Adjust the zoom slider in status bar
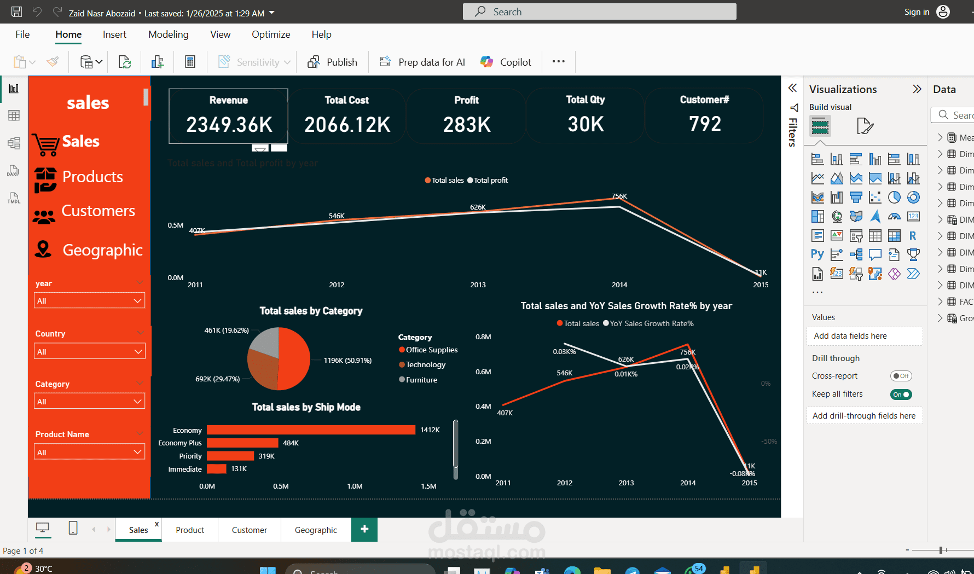The width and height of the screenshot is (974, 574). point(941,550)
